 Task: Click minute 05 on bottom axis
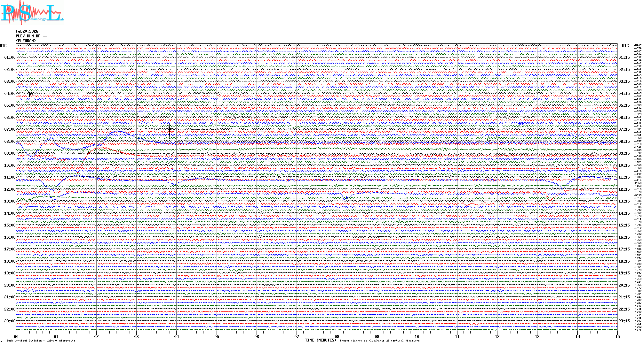click(217, 337)
